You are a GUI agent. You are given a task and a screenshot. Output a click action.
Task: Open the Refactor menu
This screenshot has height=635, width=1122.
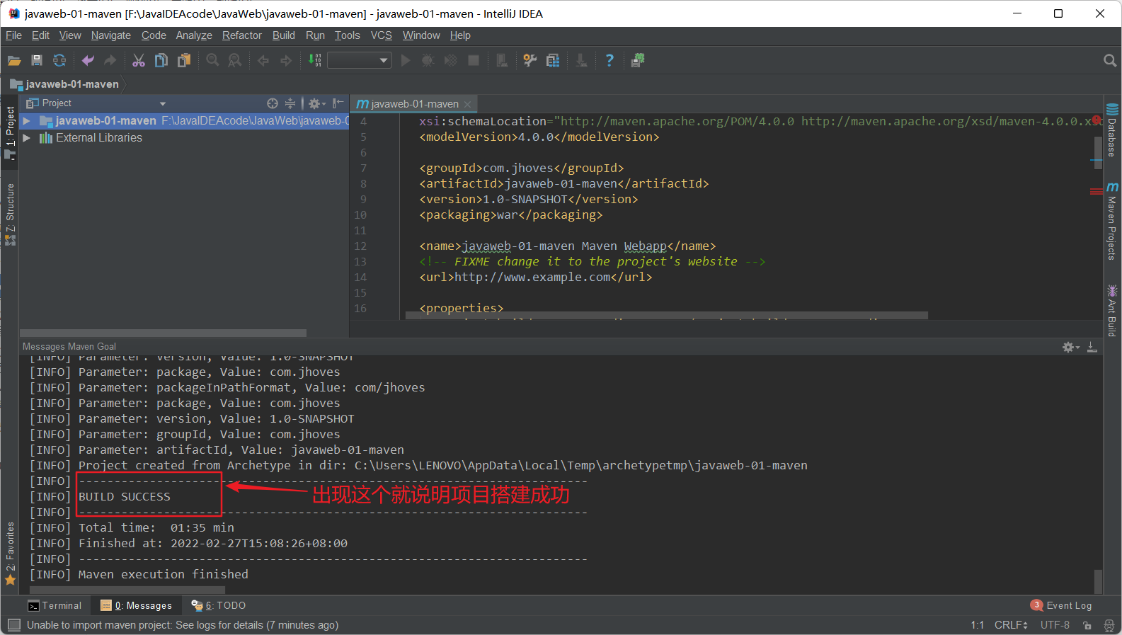242,35
